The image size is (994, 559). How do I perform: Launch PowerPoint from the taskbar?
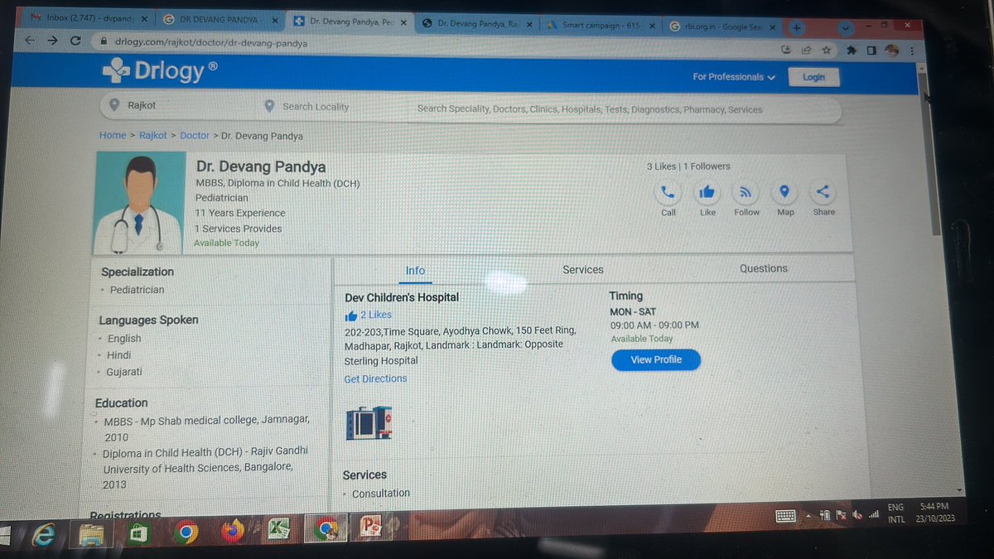370,526
